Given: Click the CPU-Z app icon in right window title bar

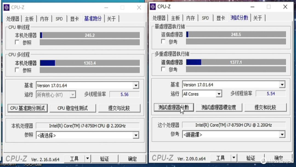Looking at the screenshot, I should pyautogui.click(x=153, y=7).
